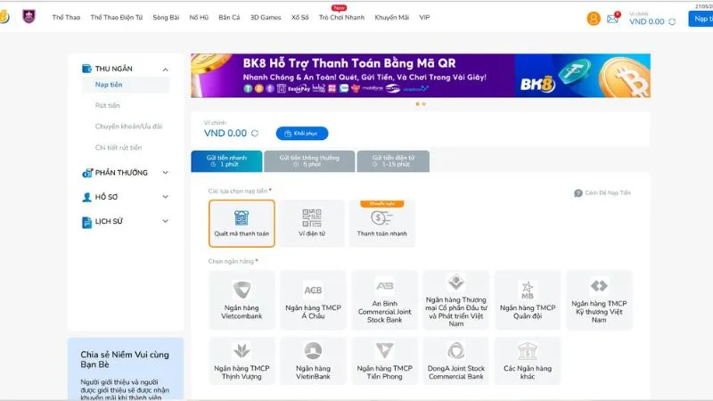This screenshot has width=713, height=401.
Task: Open the Sòng Bài menu
Action: pos(166,17)
